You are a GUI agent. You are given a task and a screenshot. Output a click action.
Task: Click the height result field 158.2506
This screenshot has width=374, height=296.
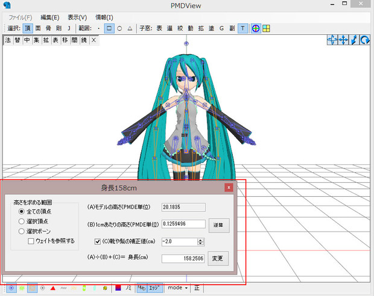[183, 259]
